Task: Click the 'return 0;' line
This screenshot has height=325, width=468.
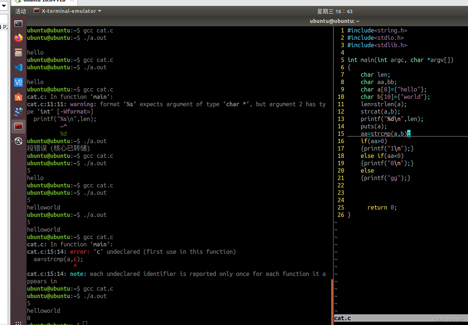Action: (x=382, y=207)
